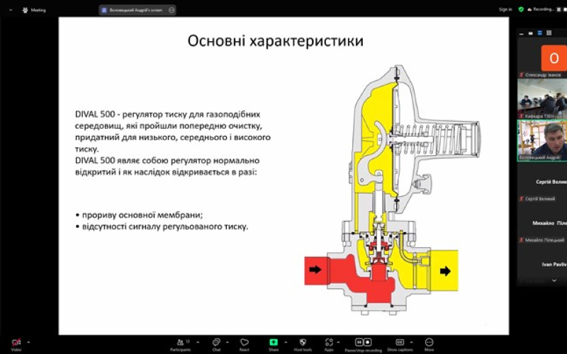
Task: Expand the arrow next to Chat
Action: pos(227,342)
